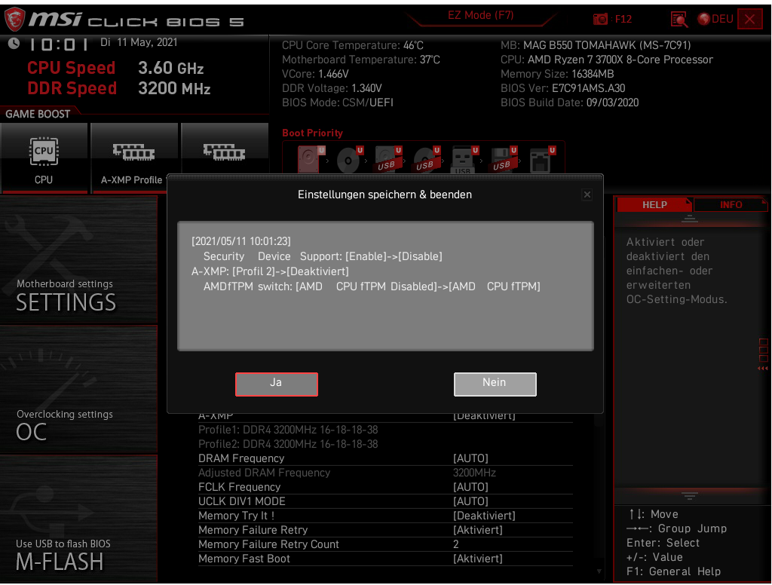772x585 pixels.
Task: Click the help panel top resize handle
Action: pyautogui.click(x=689, y=219)
